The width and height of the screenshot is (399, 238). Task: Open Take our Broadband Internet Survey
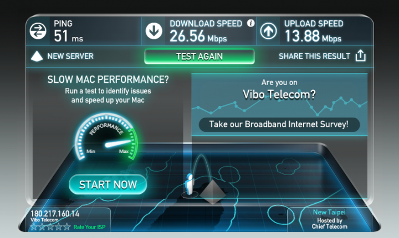(x=279, y=124)
